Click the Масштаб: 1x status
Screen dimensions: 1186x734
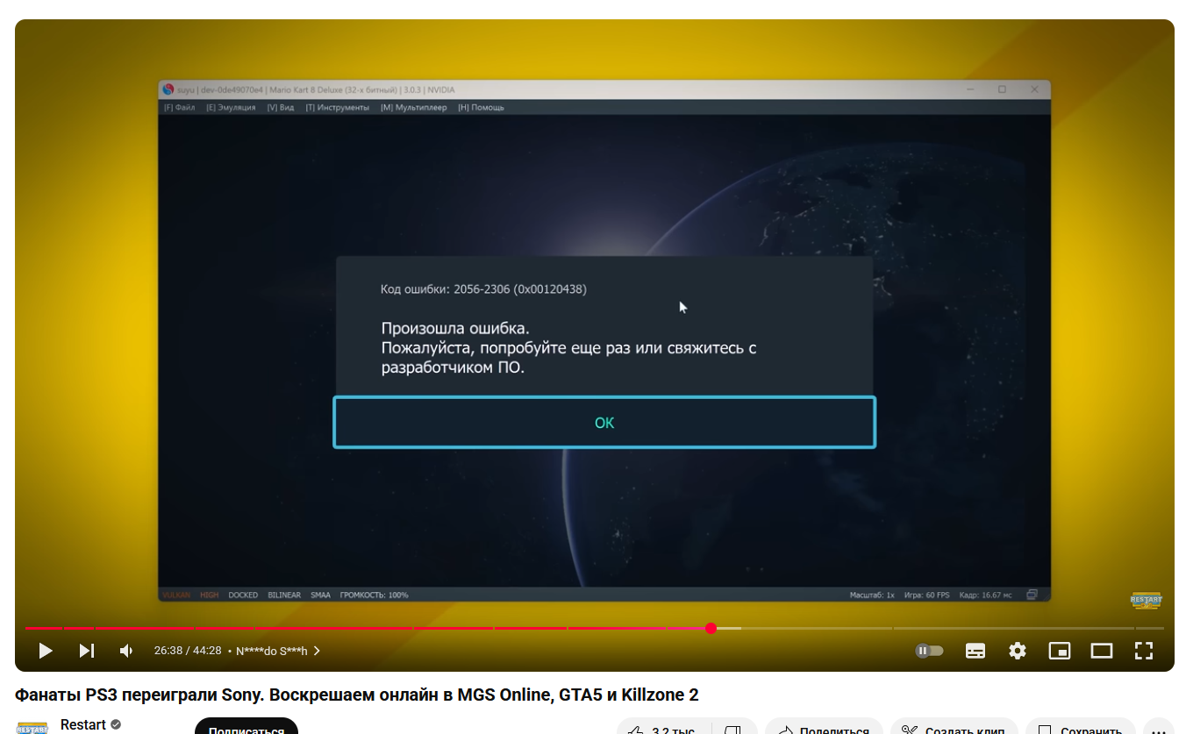872,595
